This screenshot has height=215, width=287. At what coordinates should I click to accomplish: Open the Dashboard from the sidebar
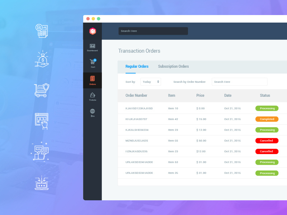(92, 48)
